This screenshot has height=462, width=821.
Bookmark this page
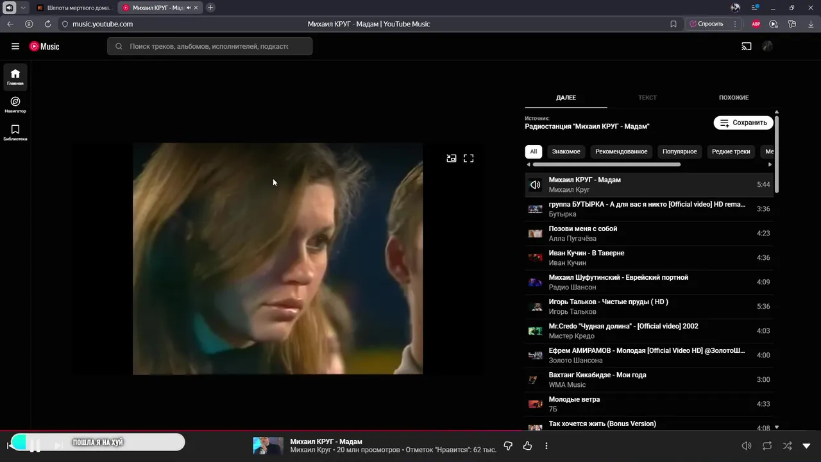pos(673,24)
